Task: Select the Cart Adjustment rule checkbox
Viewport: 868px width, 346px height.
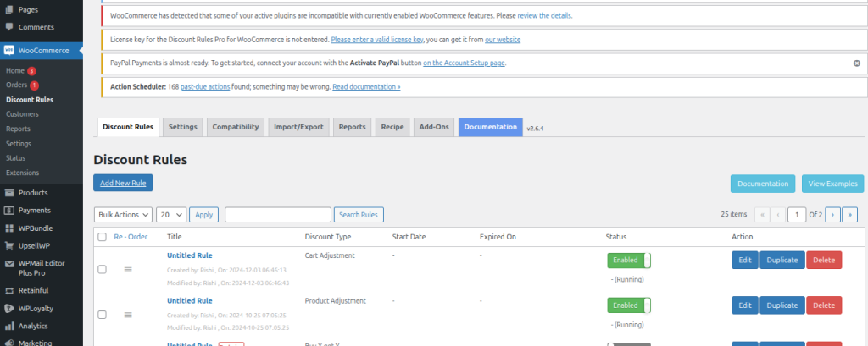Action: pyautogui.click(x=102, y=269)
